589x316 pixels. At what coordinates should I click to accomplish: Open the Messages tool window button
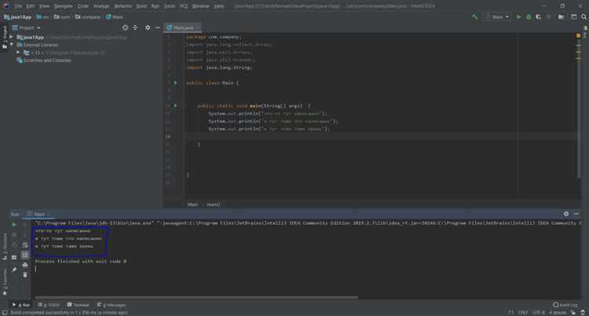coord(112,305)
